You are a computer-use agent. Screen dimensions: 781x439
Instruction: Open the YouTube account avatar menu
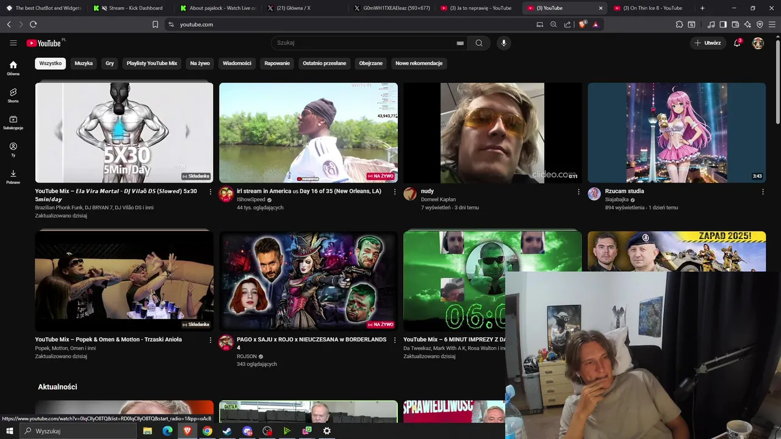point(758,43)
